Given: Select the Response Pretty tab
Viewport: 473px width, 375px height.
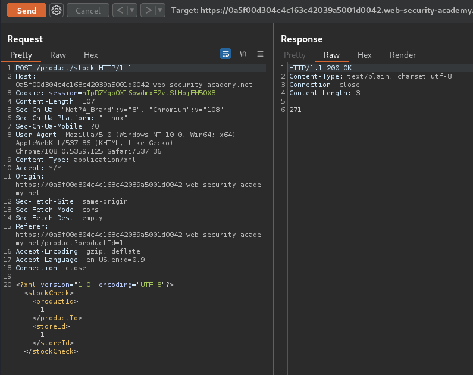Looking at the screenshot, I should click(x=295, y=55).
